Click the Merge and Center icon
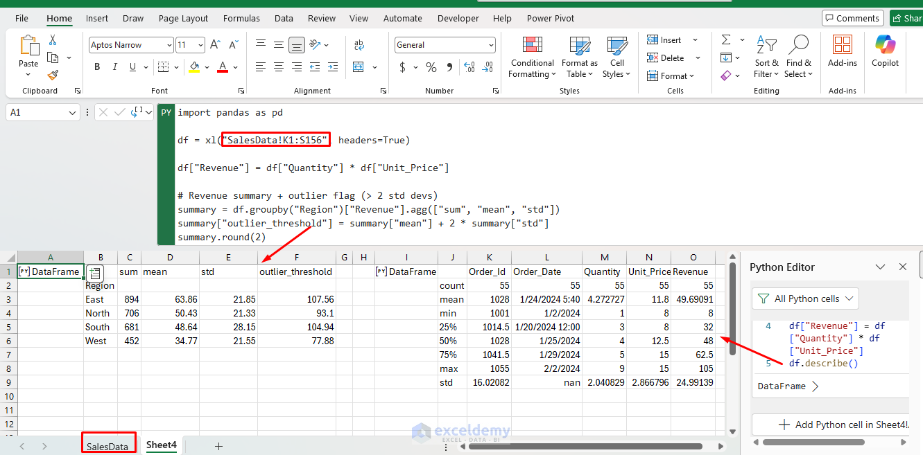Viewport: 923px width, 455px height. [359, 67]
